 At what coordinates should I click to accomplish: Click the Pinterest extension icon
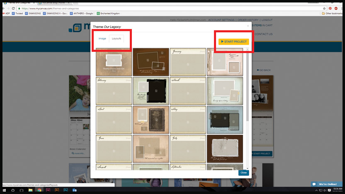(x=330, y=8)
